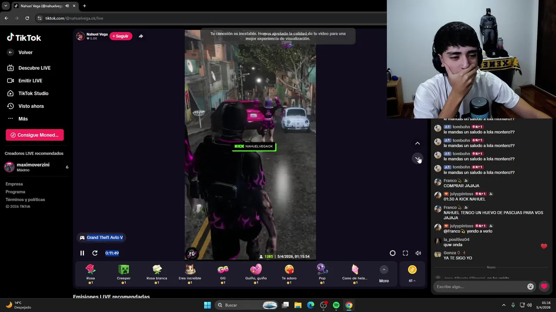Click la_positiva04 username in chat

pos(457,240)
